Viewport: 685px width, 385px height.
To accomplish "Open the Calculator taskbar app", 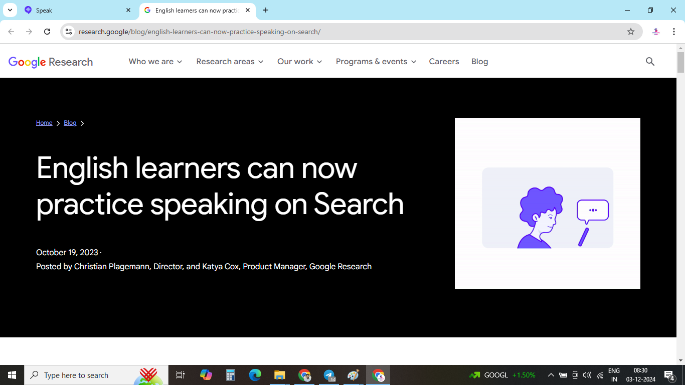I will point(231,375).
